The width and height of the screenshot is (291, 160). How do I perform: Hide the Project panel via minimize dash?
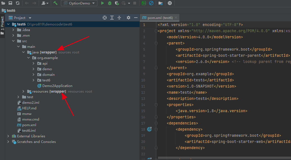[x=136, y=18]
